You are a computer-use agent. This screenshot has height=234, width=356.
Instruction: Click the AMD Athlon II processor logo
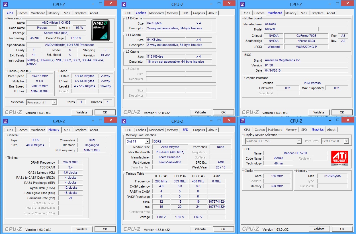100,30
